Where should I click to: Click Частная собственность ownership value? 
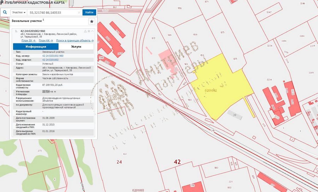(x=55, y=78)
